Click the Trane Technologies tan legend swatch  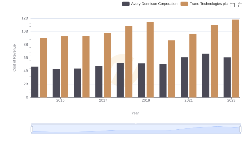pos(184,4)
